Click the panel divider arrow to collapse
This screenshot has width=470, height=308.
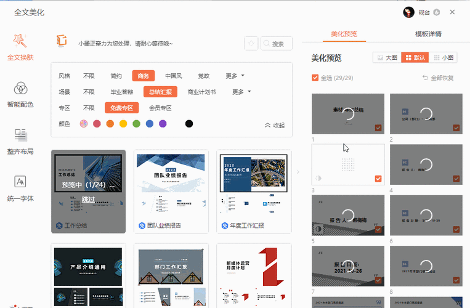point(298,172)
